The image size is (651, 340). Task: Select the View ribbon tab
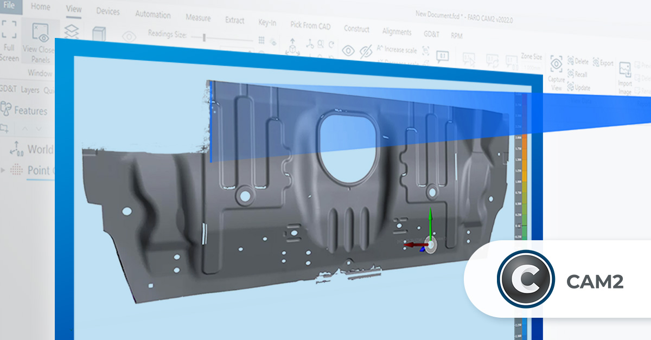(73, 9)
